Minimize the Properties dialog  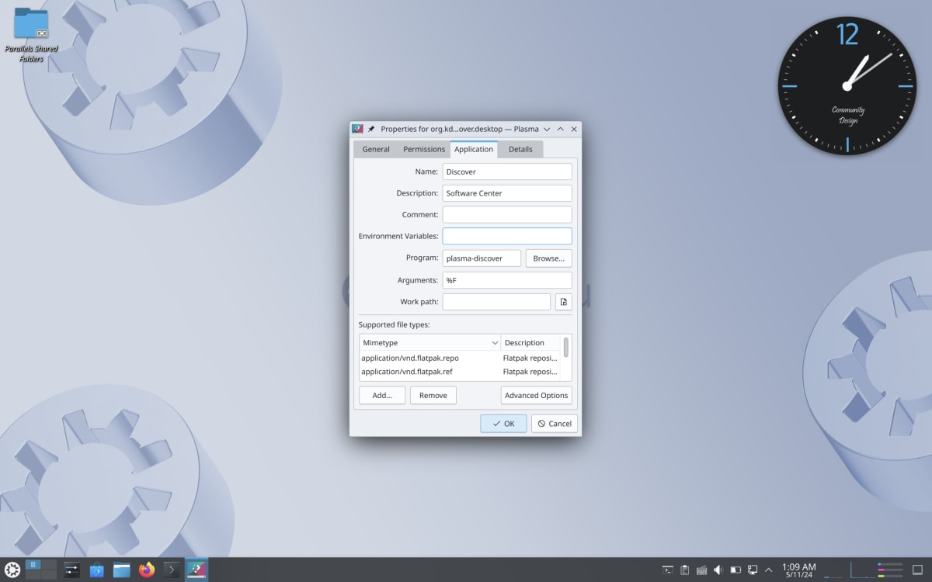point(547,129)
